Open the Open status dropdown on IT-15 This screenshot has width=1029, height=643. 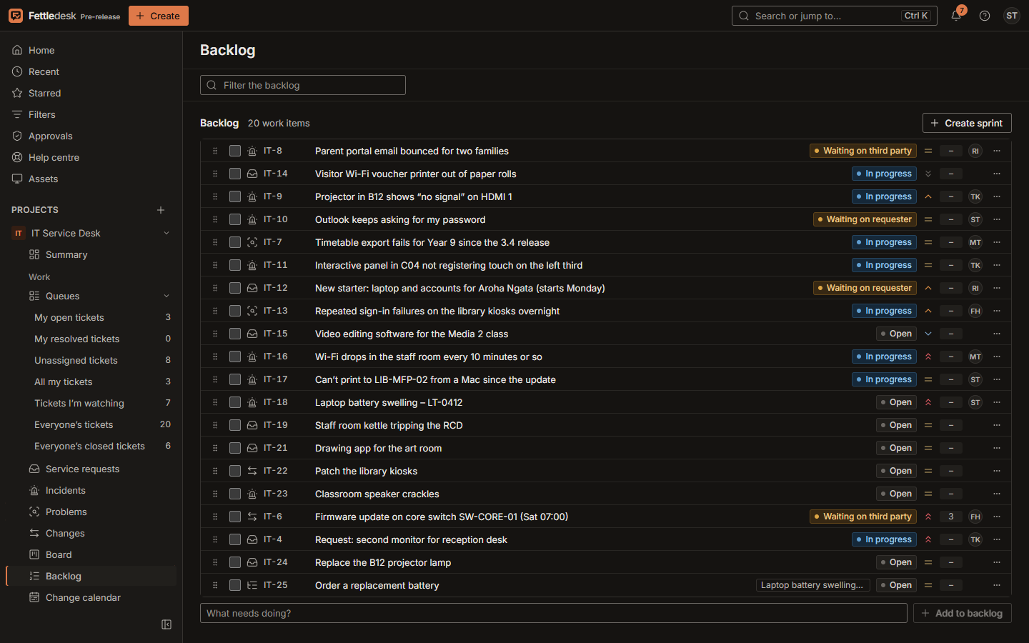coord(896,334)
